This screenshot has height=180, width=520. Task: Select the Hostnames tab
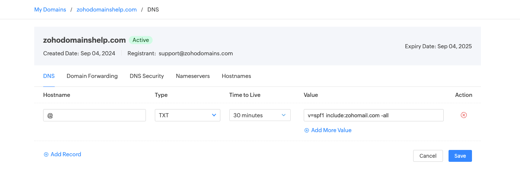[x=236, y=76]
